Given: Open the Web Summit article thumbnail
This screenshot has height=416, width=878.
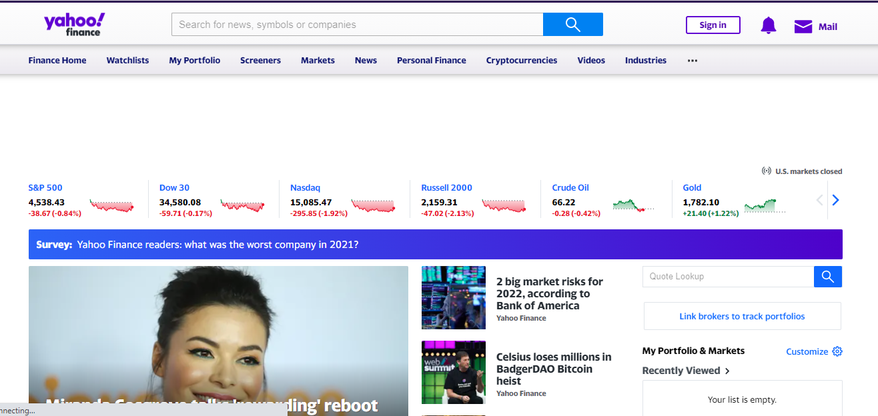Looking at the screenshot, I should 454,372.
